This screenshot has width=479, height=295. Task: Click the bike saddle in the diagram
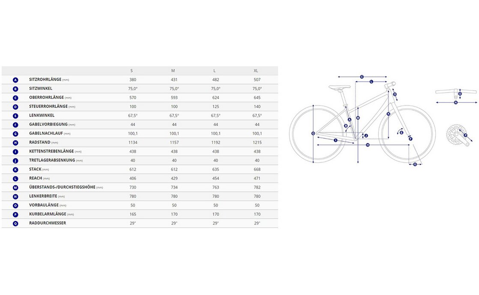click(339, 87)
